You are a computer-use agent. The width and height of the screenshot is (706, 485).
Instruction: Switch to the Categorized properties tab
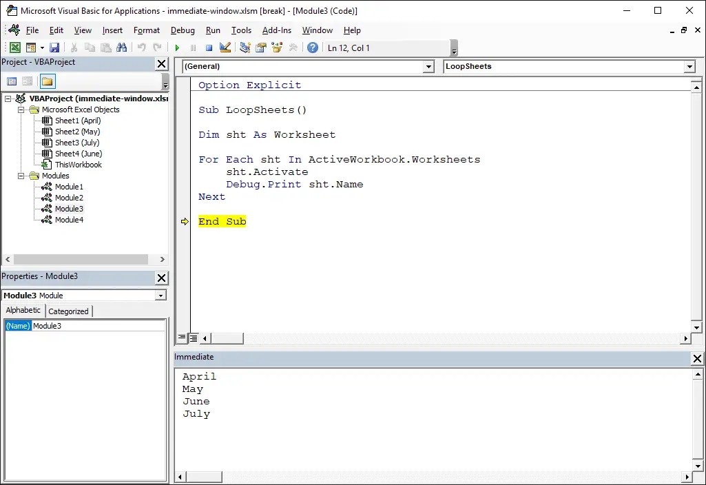(68, 311)
